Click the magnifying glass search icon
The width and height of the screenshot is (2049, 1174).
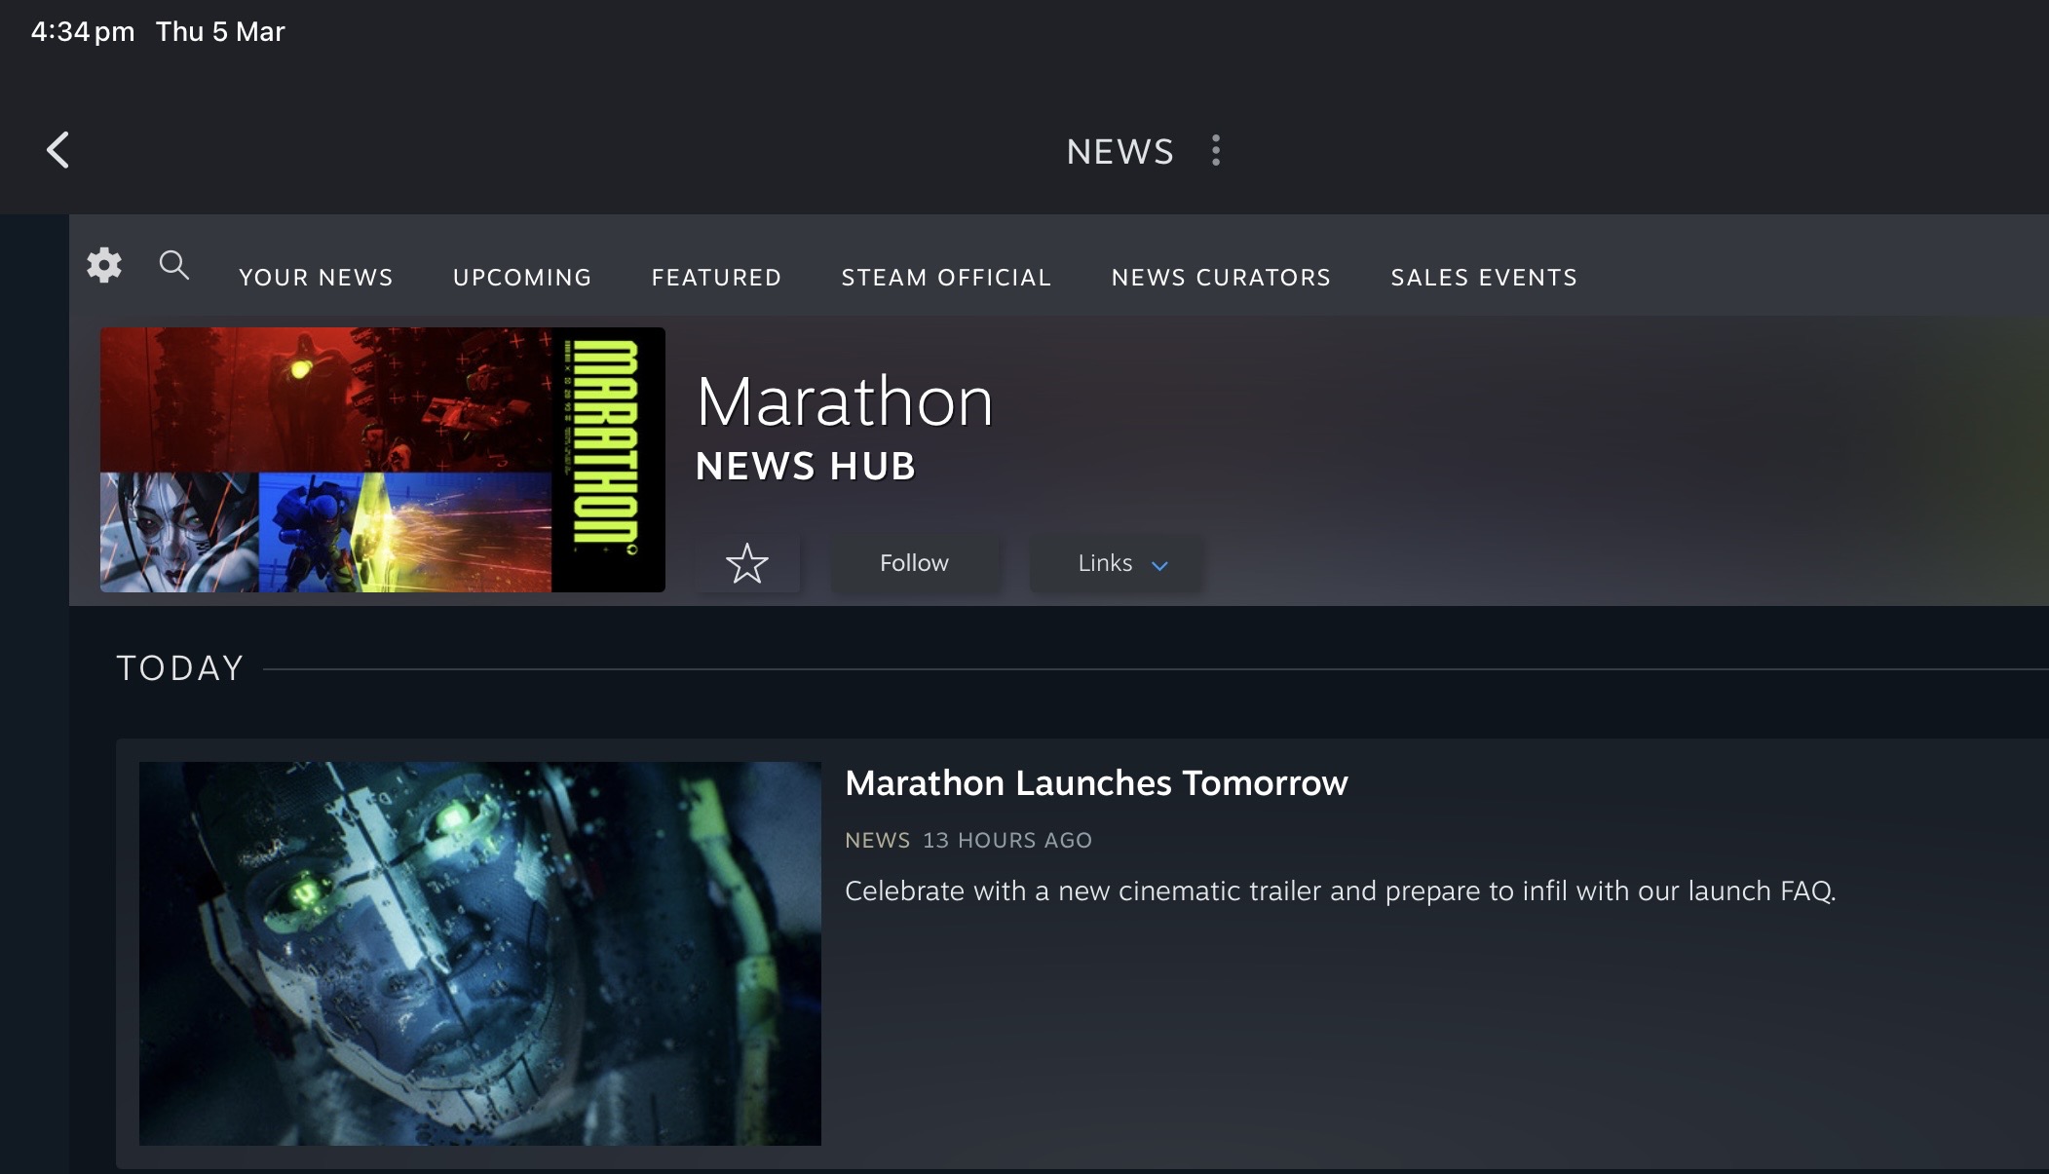coord(173,265)
